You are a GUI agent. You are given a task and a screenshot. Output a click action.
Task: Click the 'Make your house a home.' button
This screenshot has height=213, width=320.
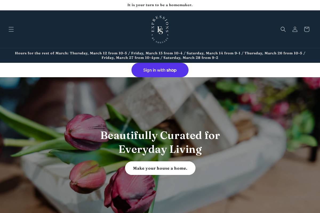(x=160, y=168)
